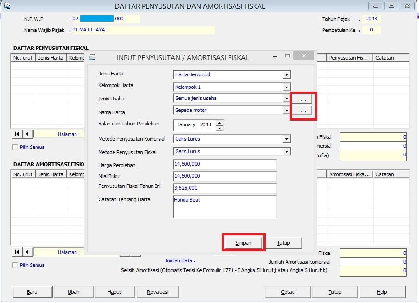This screenshot has height=303, width=419.
Task: Click Amortisasi Fiska... column header
Action: point(349,174)
